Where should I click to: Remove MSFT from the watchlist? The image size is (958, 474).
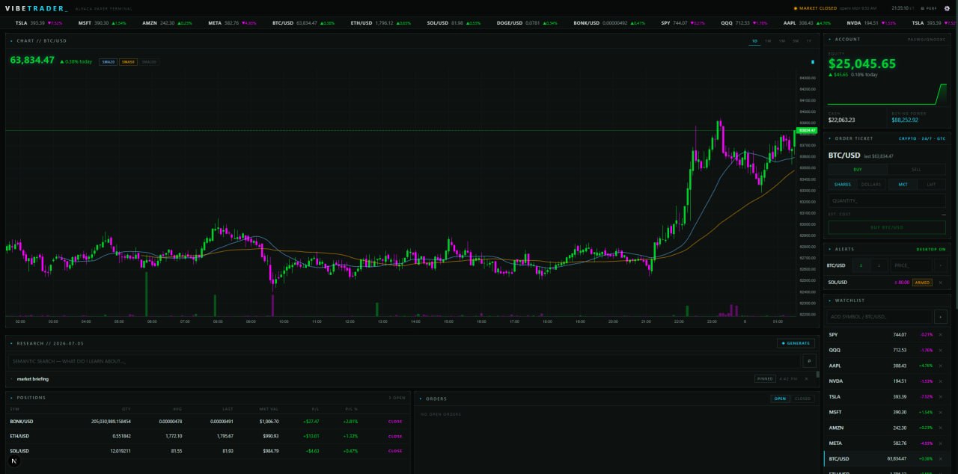(x=941, y=412)
